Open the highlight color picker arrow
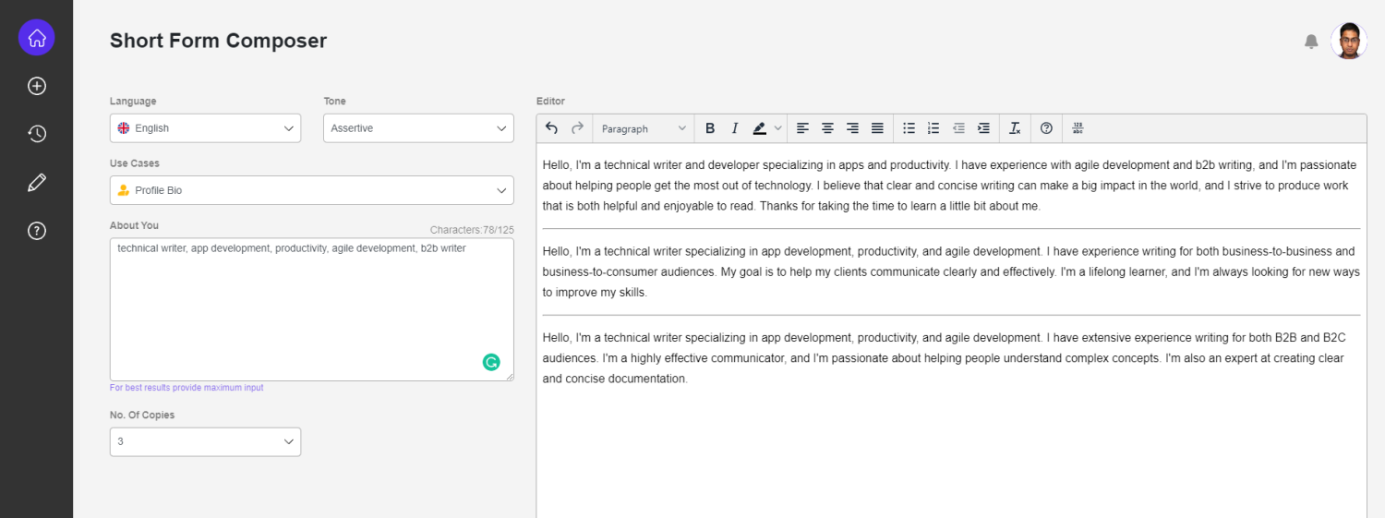This screenshot has height=518, width=1385. (x=778, y=128)
